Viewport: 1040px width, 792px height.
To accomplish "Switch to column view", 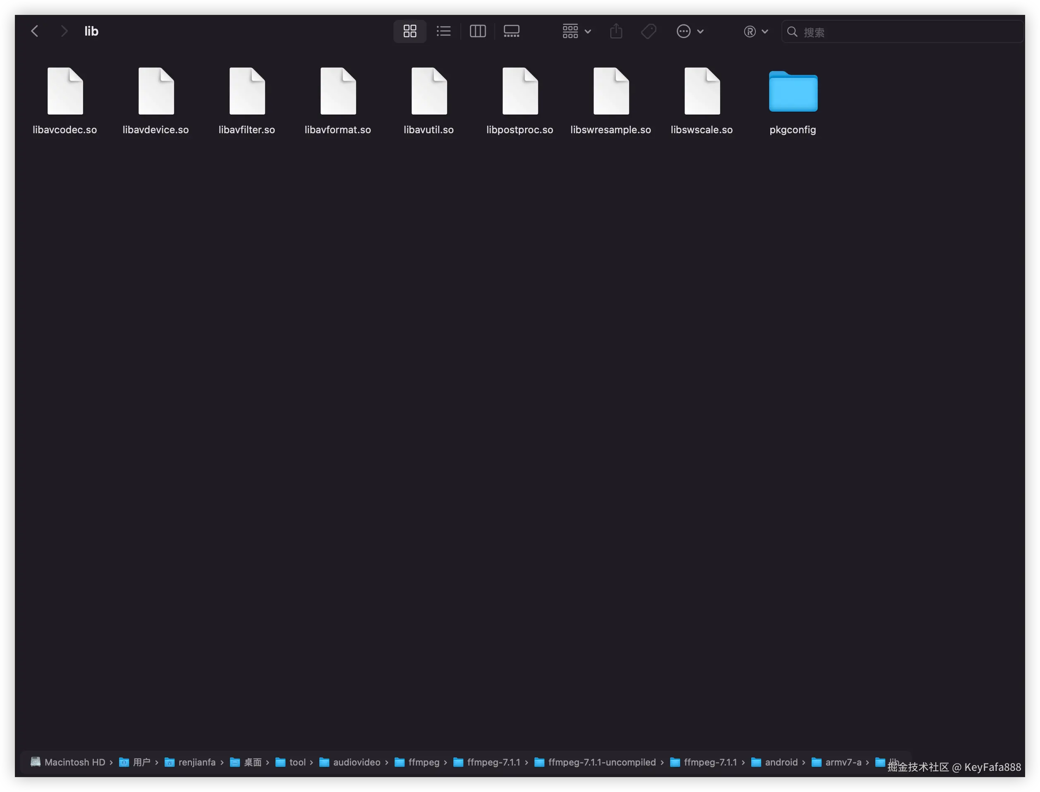I will (477, 31).
